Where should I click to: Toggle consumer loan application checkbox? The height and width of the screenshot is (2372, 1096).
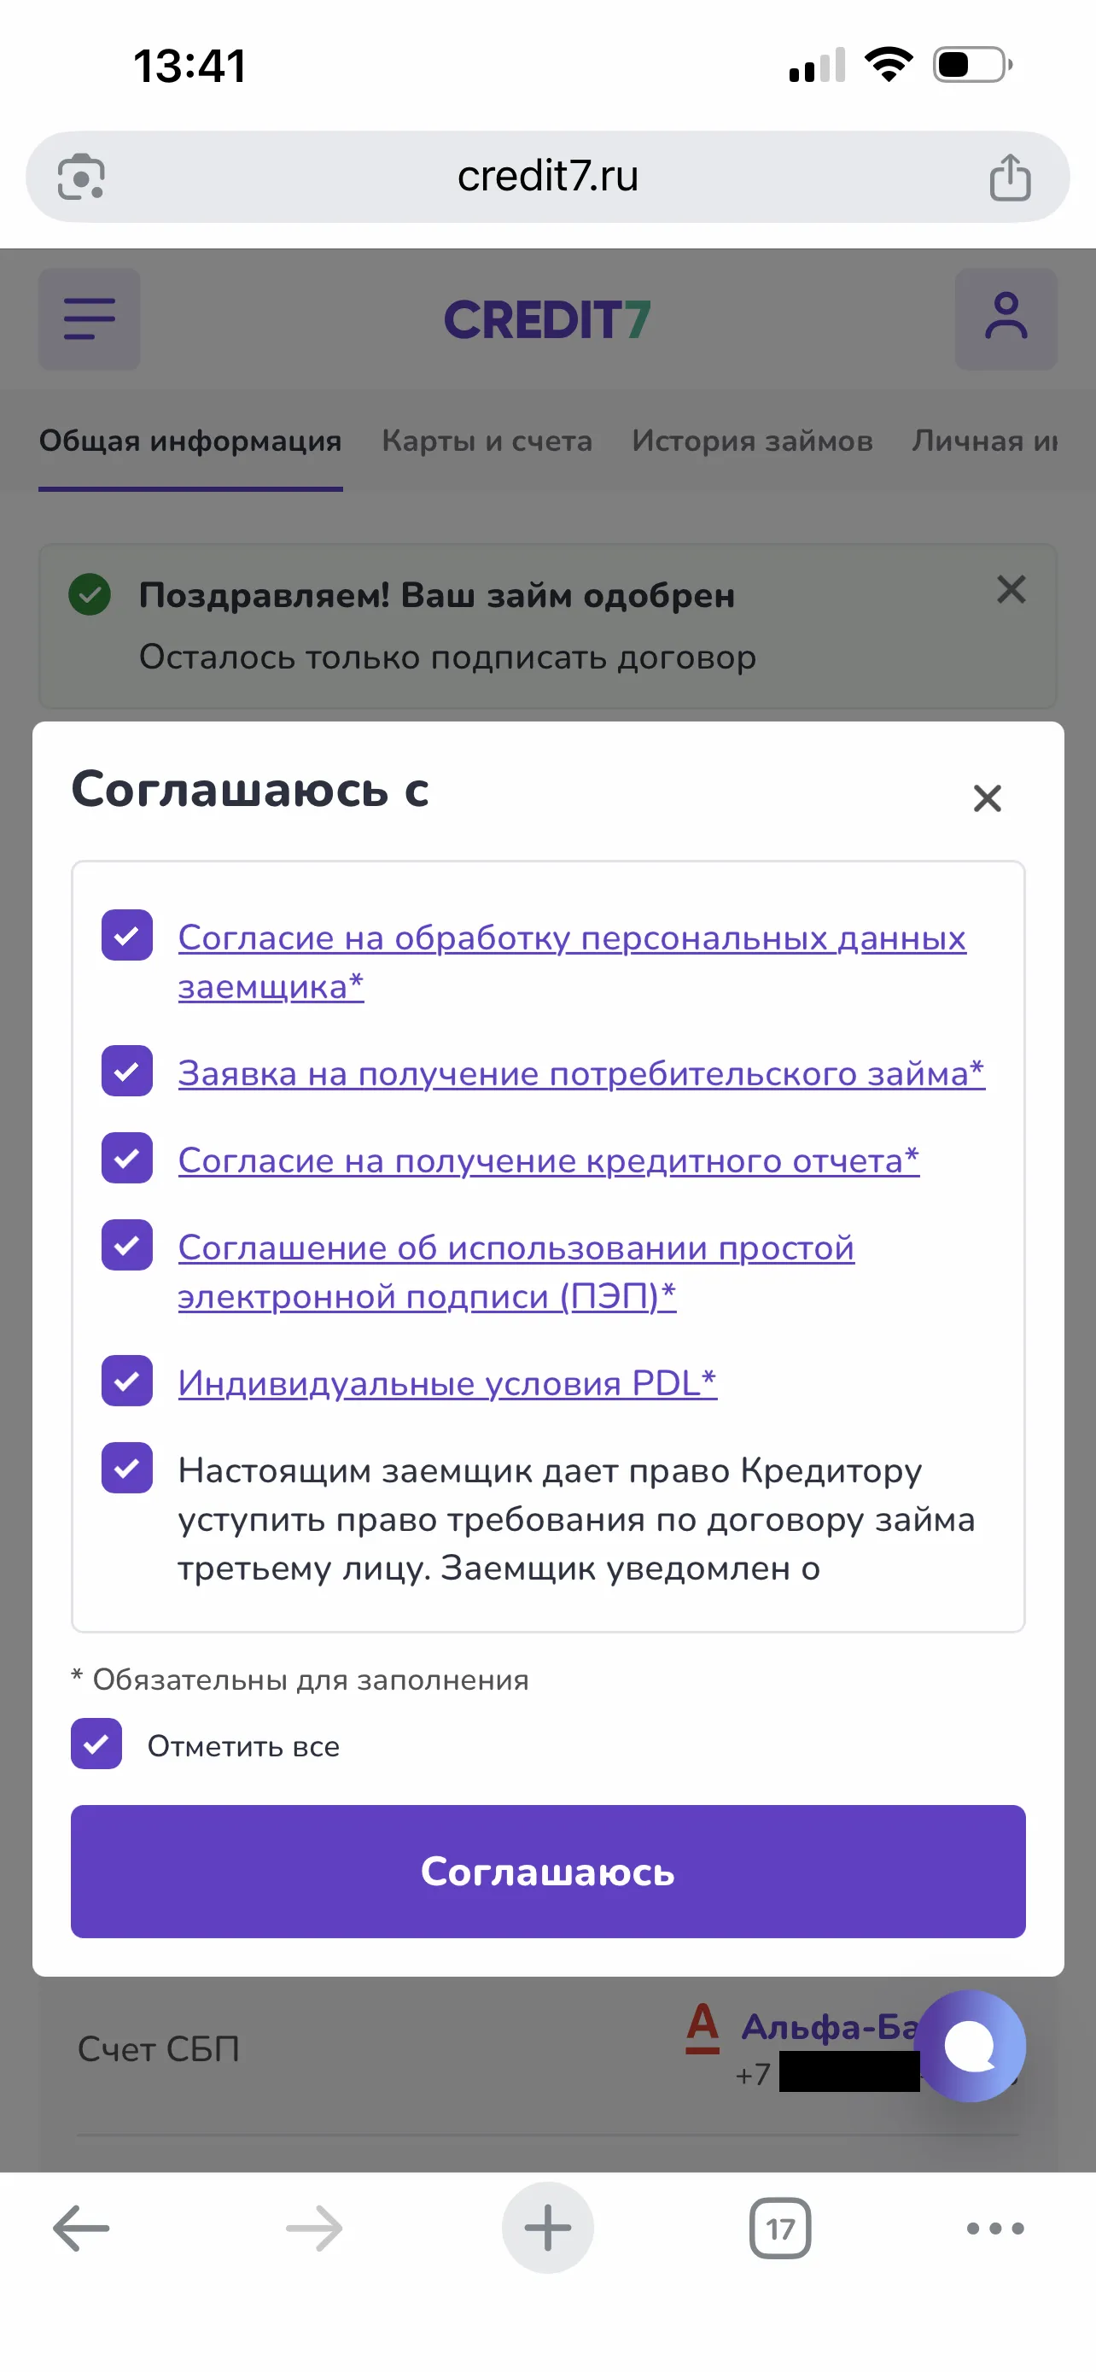coord(127,1071)
